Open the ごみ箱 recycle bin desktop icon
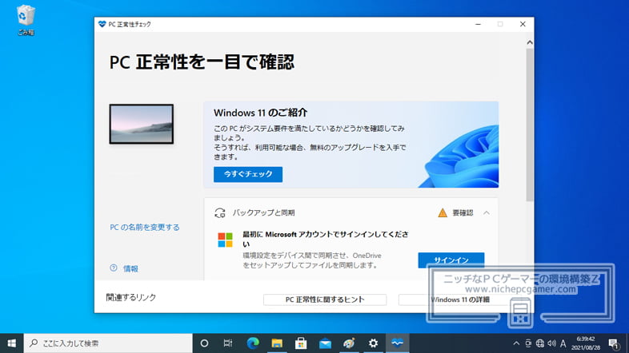The image size is (629, 353). 26,20
